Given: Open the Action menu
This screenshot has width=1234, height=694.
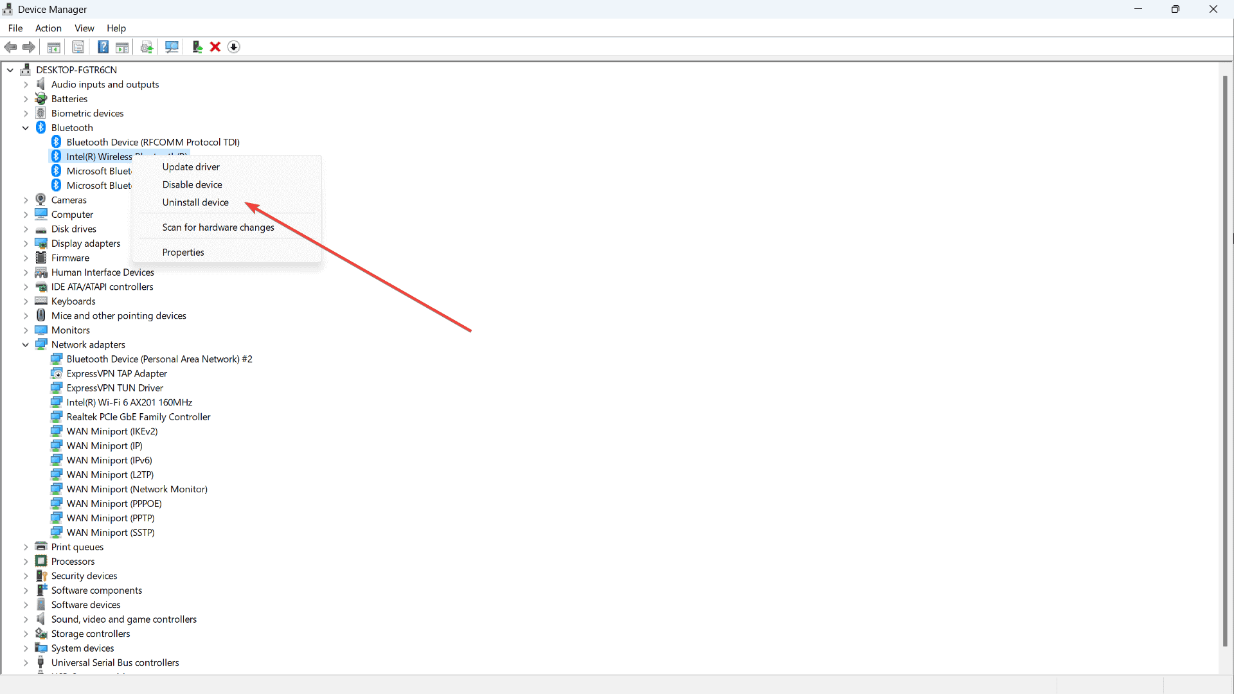Looking at the screenshot, I should coord(48,28).
